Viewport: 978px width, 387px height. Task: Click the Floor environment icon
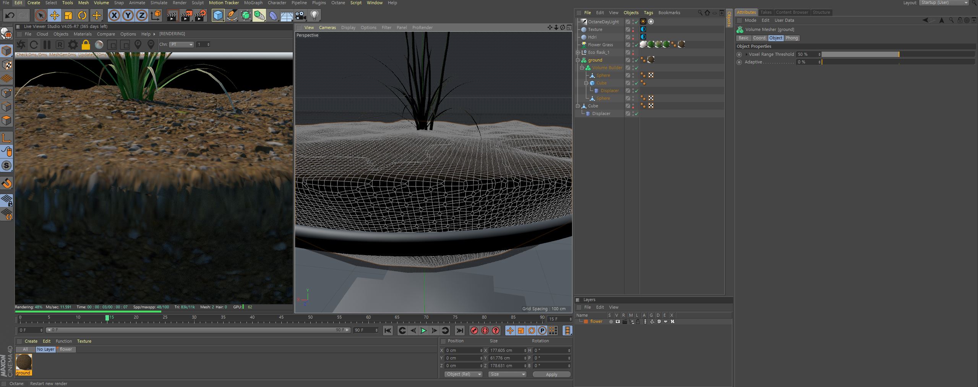pyautogui.click(x=287, y=15)
